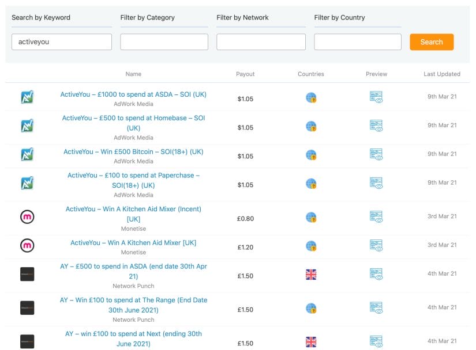Click 4th Mar 21 date in AY £500 ASDA row
Viewport: 476px width, 350px height.
click(442, 273)
